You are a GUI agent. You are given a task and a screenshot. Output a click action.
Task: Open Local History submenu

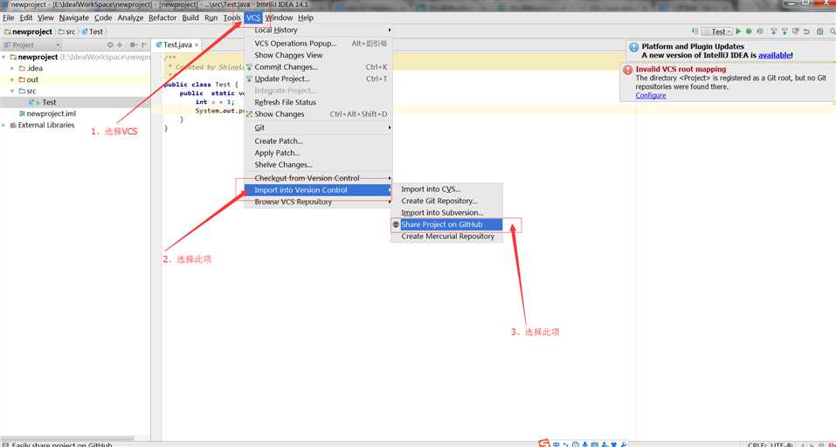tap(318, 31)
